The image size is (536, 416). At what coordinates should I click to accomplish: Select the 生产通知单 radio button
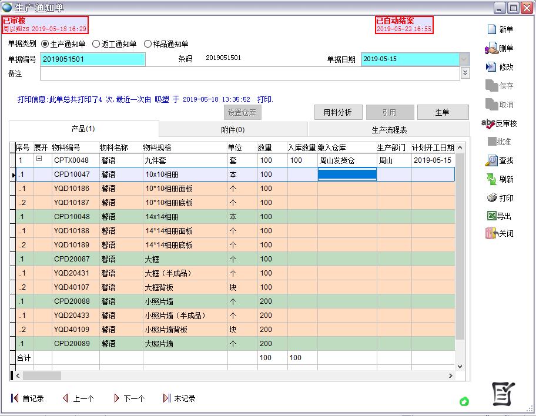pos(45,44)
